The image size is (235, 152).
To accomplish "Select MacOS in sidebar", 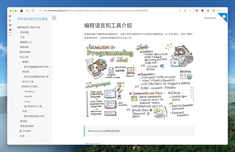I will (x=28, y=96).
